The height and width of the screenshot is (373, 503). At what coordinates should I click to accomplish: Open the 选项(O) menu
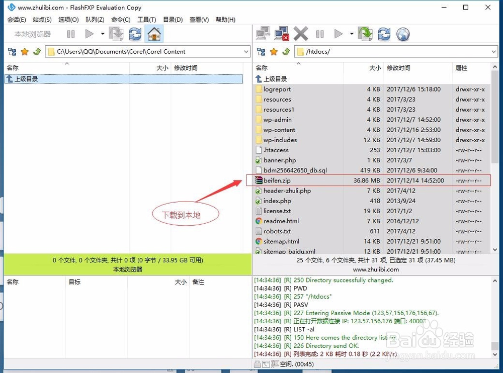tap(68, 20)
